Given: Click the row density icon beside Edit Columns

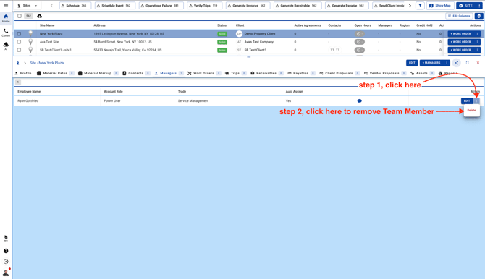Looking at the screenshot, I should [478, 16].
